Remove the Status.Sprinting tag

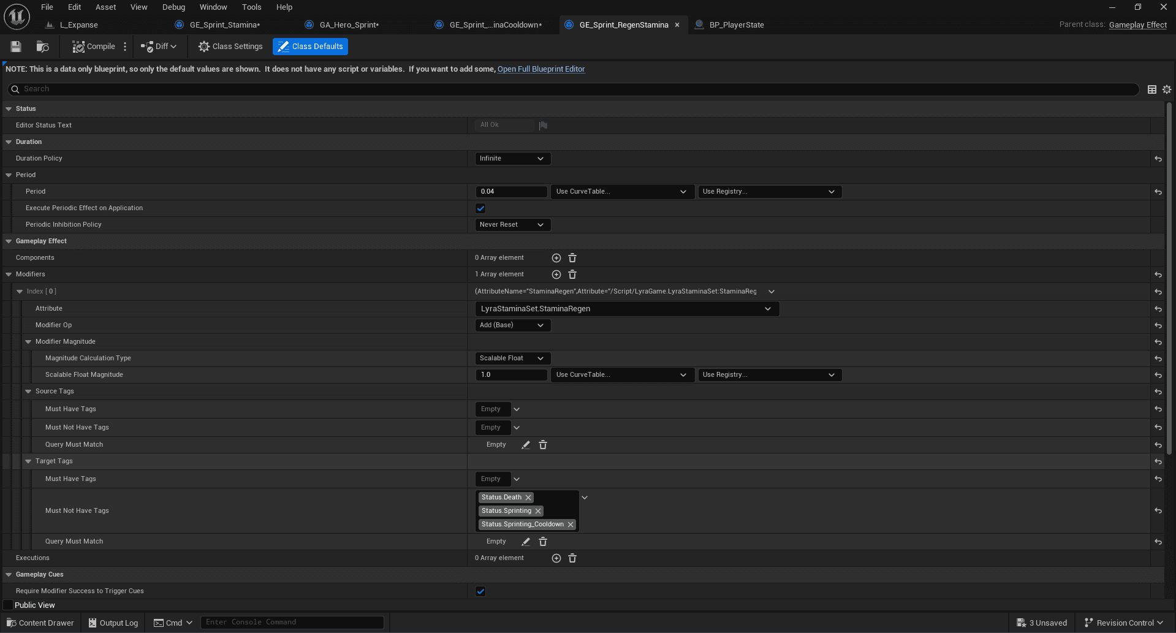(538, 511)
